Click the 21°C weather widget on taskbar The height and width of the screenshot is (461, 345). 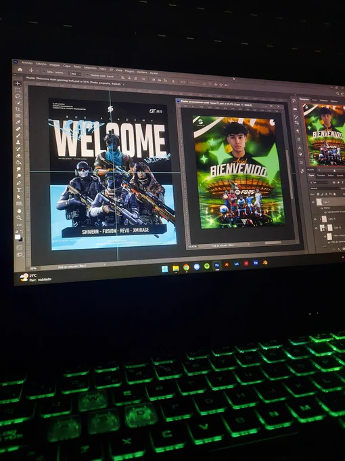tap(35, 277)
